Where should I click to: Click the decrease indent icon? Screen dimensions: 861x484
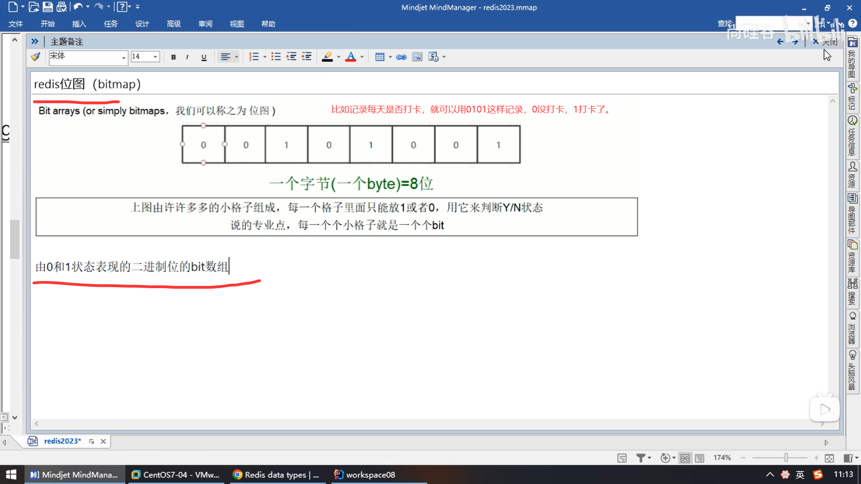click(x=291, y=56)
